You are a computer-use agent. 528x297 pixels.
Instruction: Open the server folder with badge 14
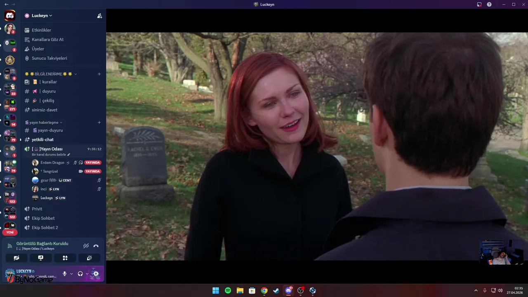pyautogui.click(x=10, y=120)
